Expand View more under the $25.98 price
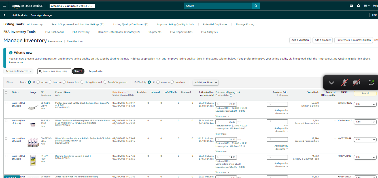The image size is (378, 178). 222,134
